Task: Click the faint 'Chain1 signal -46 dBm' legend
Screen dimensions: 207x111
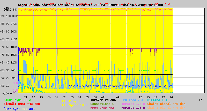Action: click(x=166, y=108)
